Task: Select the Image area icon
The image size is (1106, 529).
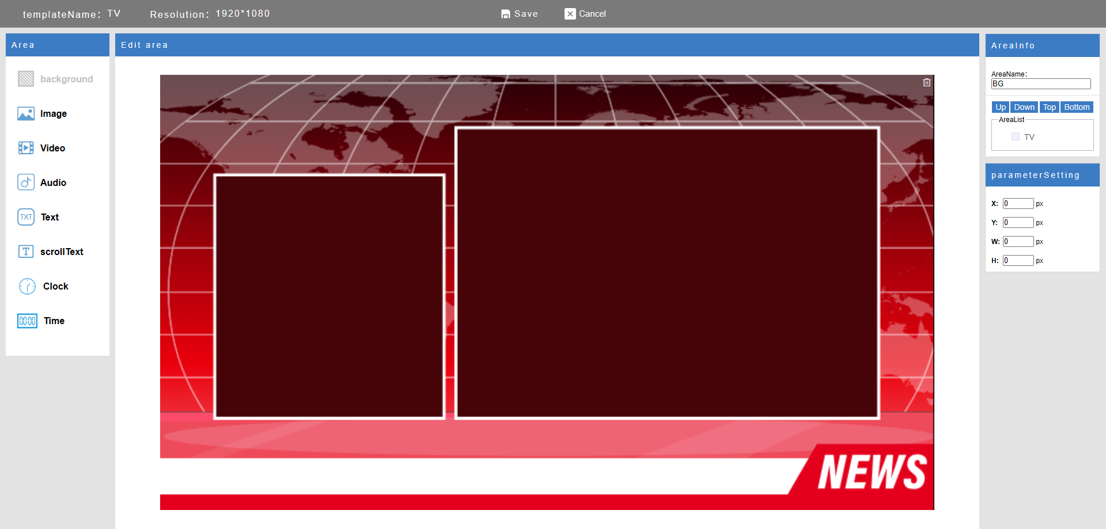Action: (26, 113)
